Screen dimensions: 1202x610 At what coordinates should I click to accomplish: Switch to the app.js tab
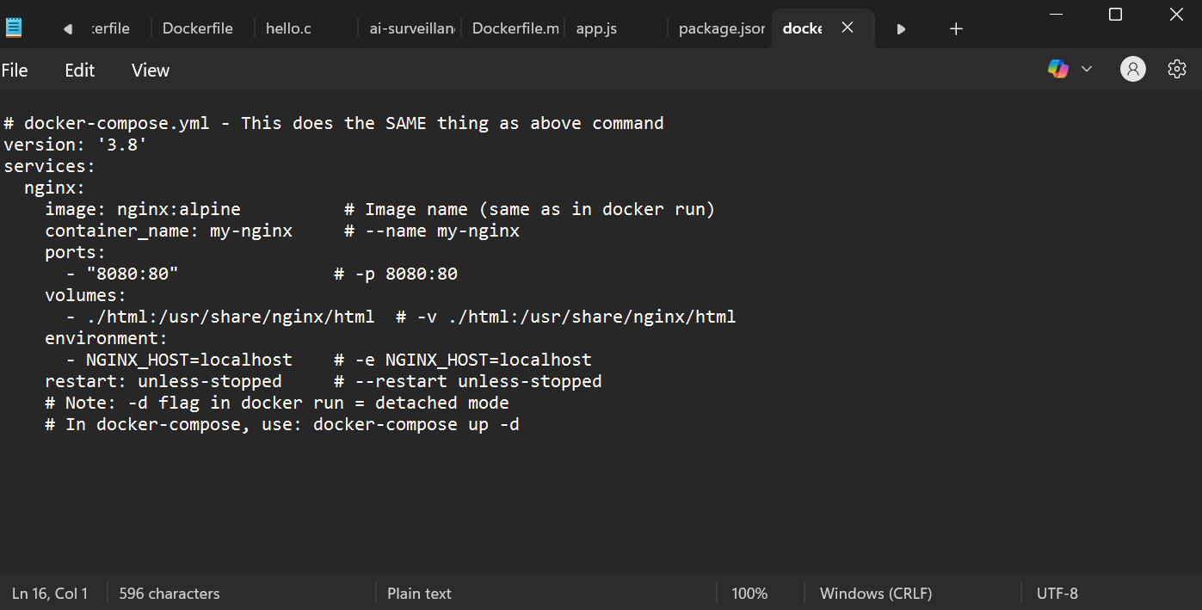click(x=596, y=28)
